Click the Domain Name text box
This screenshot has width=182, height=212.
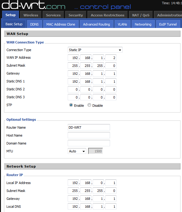point(89,143)
